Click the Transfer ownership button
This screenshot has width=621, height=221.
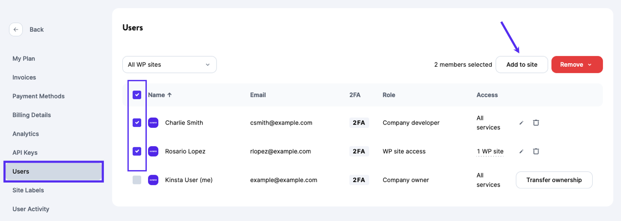[x=554, y=180]
